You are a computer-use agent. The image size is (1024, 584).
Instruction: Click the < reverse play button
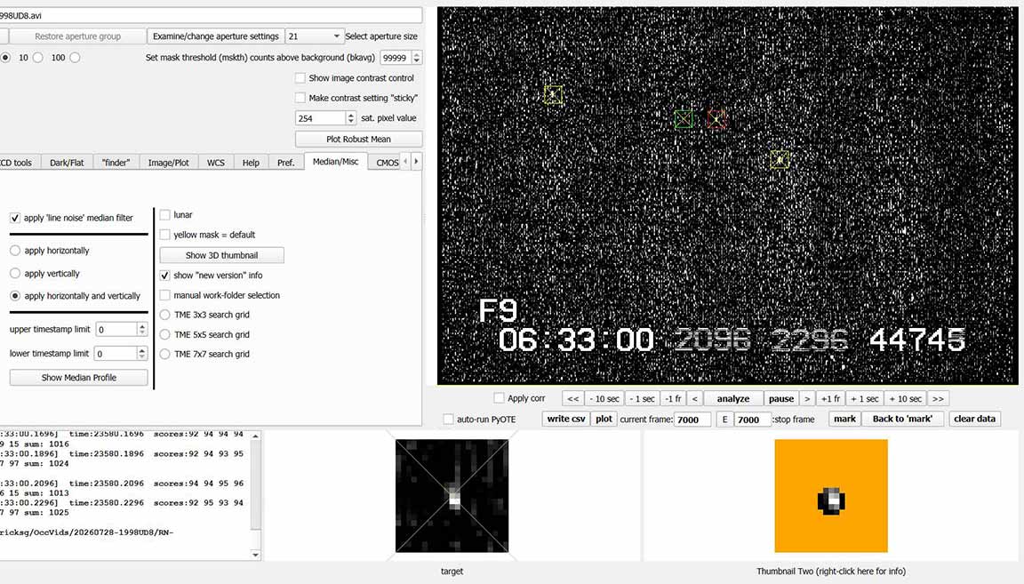pyautogui.click(x=694, y=398)
